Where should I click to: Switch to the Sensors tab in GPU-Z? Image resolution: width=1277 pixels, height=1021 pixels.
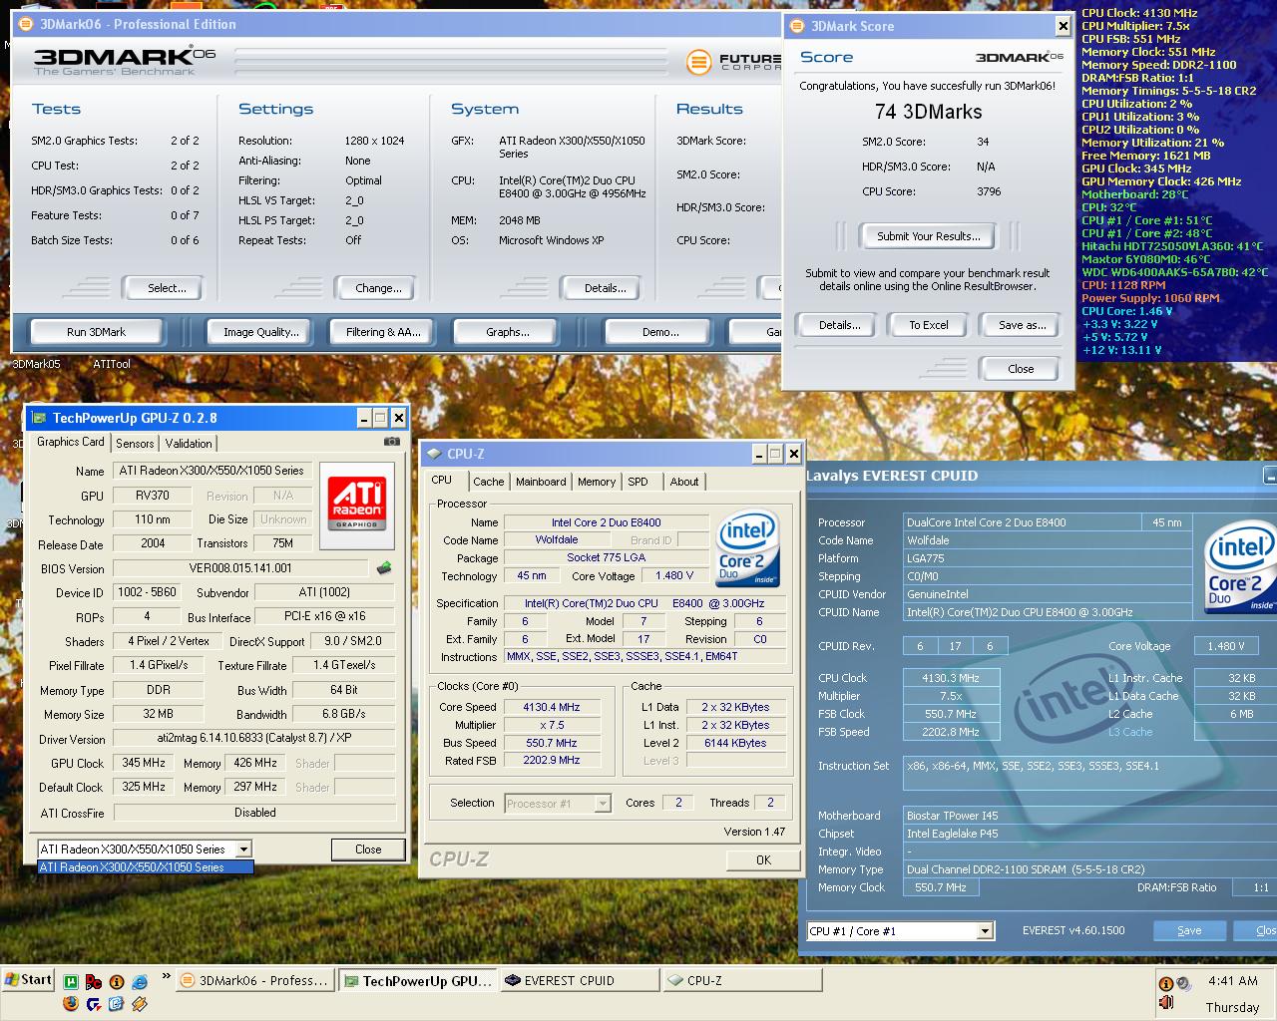click(x=135, y=444)
